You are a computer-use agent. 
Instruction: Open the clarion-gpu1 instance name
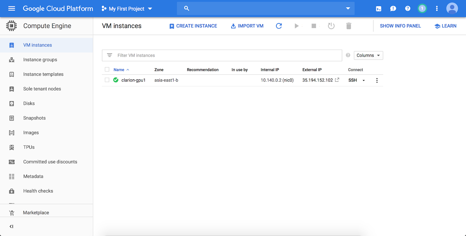(x=133, y=80)
